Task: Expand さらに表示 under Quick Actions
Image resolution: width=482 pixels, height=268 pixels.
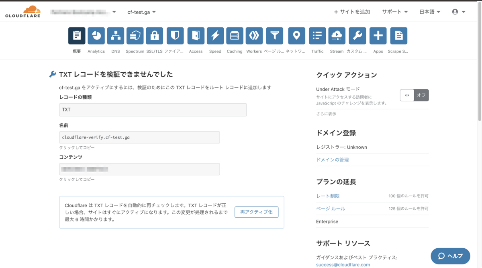Action: tap(326, 114)
